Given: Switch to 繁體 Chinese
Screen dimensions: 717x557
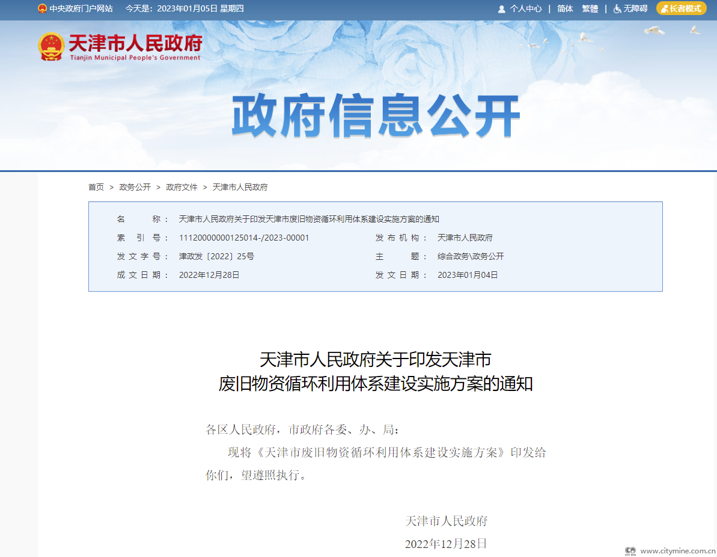Looking at the screenshot, I should [x=590, y=9].
